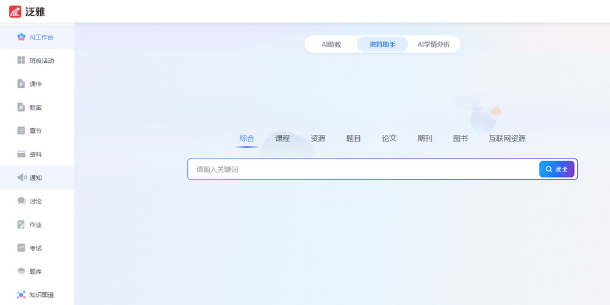Select the 期刊 search category
Viewport: 610px width, 305px height.
425,138
